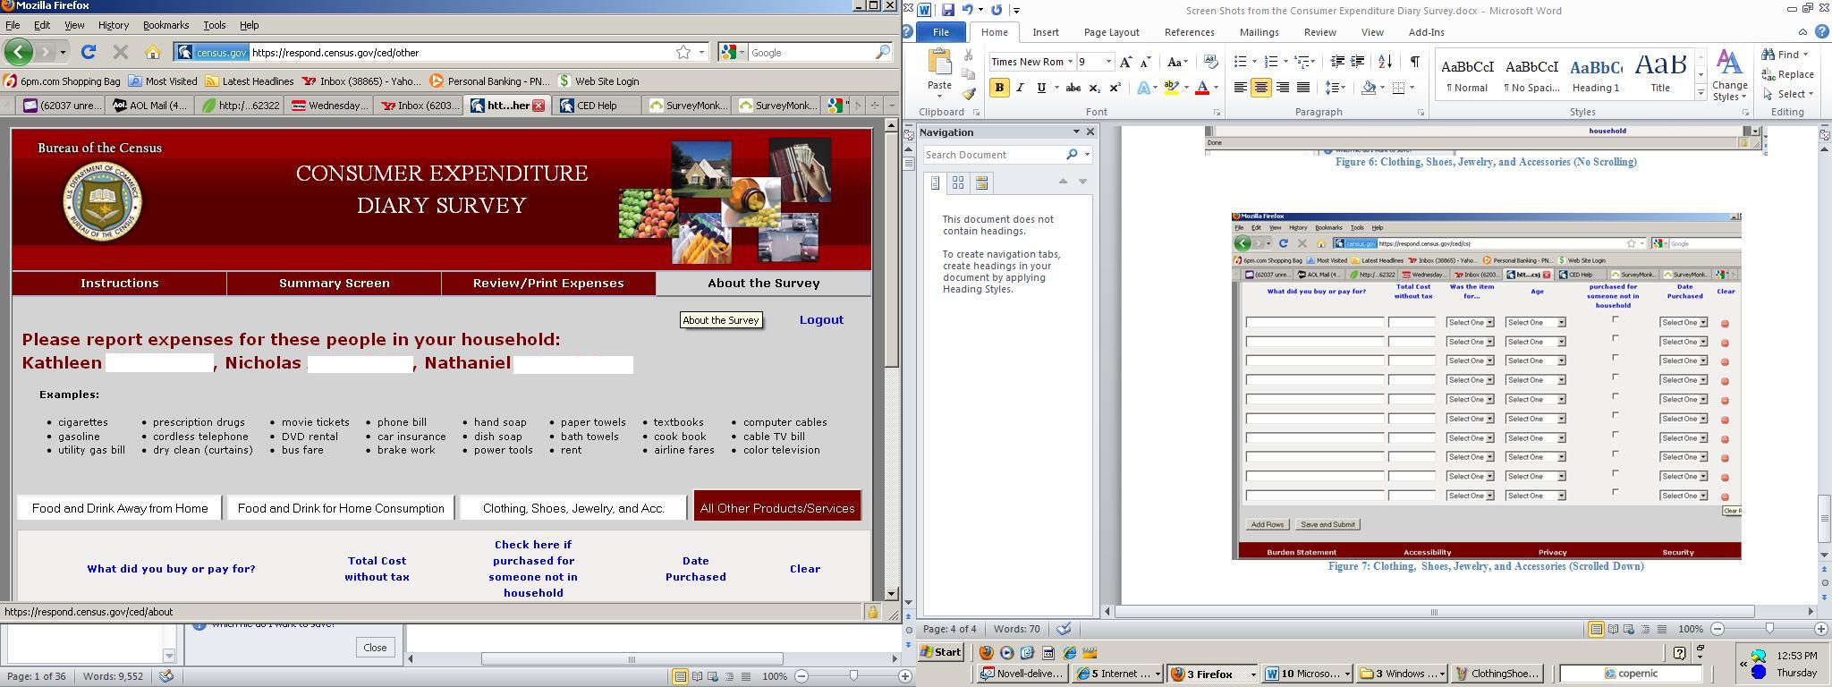This screenshot has width=1832, height=687.
Task: Go to Firefox home page icon
Action: tap(153, 53)
